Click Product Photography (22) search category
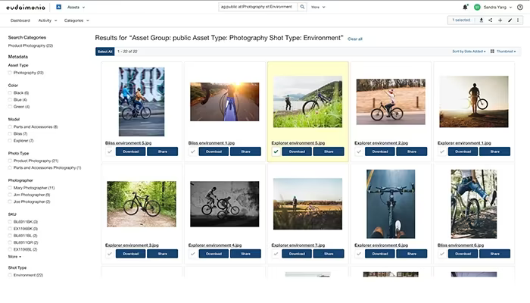Viewport: 530px width, 303px height. pyautogui.click(x=30, y=45)
